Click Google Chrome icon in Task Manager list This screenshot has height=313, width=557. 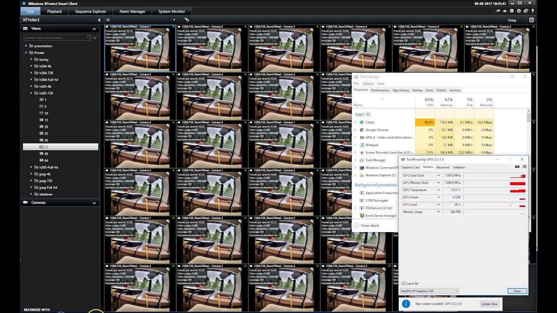pyautogui.click(x=362, y=130)
